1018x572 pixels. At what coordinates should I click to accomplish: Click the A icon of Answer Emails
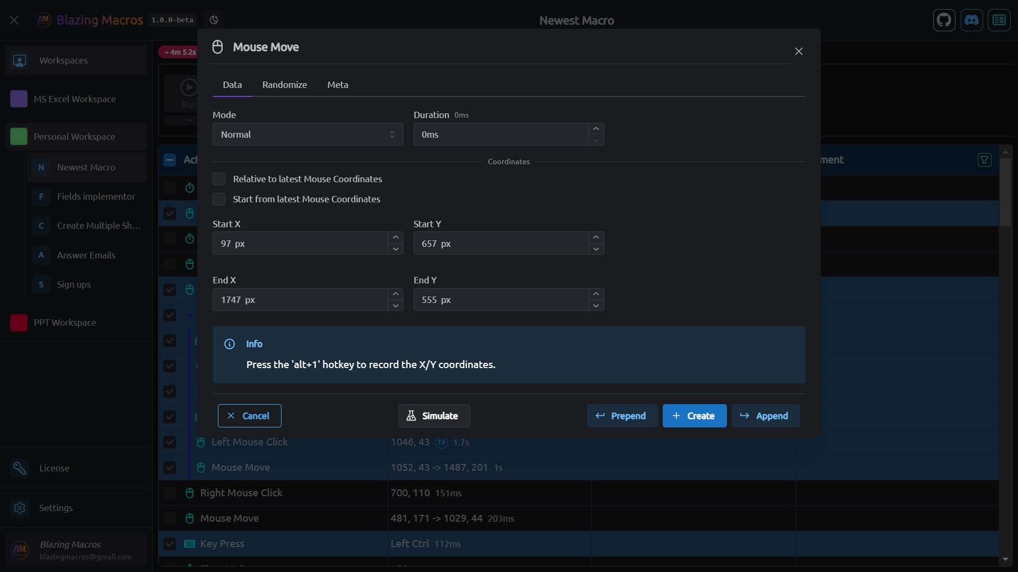click(x=41, y=255)
